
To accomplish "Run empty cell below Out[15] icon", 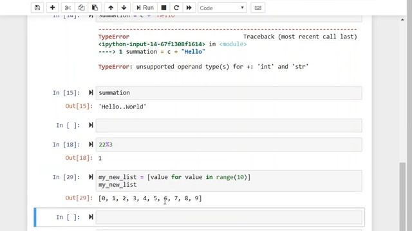I will point(91,125).
